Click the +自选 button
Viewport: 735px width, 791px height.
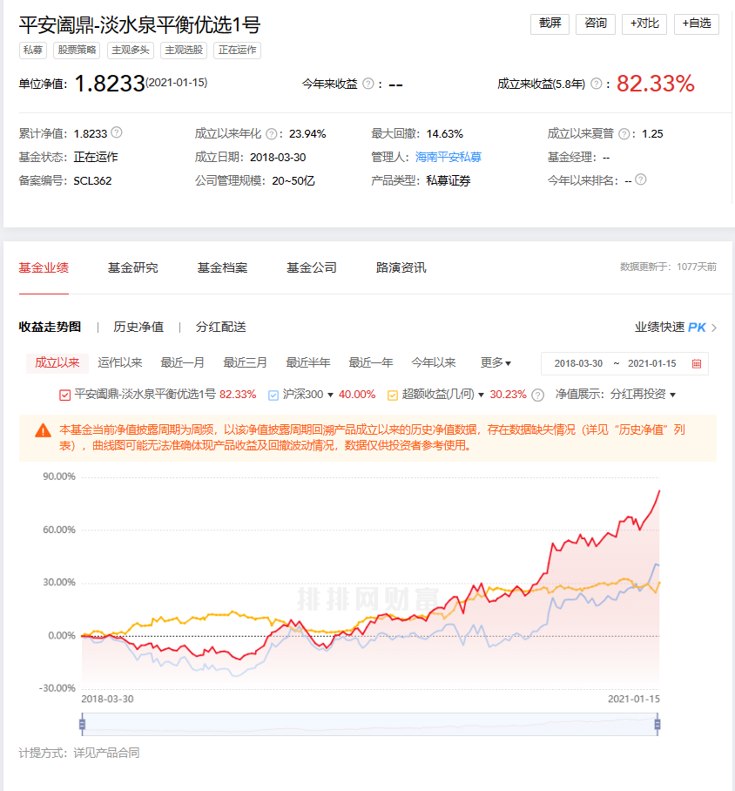click(696, 24)
